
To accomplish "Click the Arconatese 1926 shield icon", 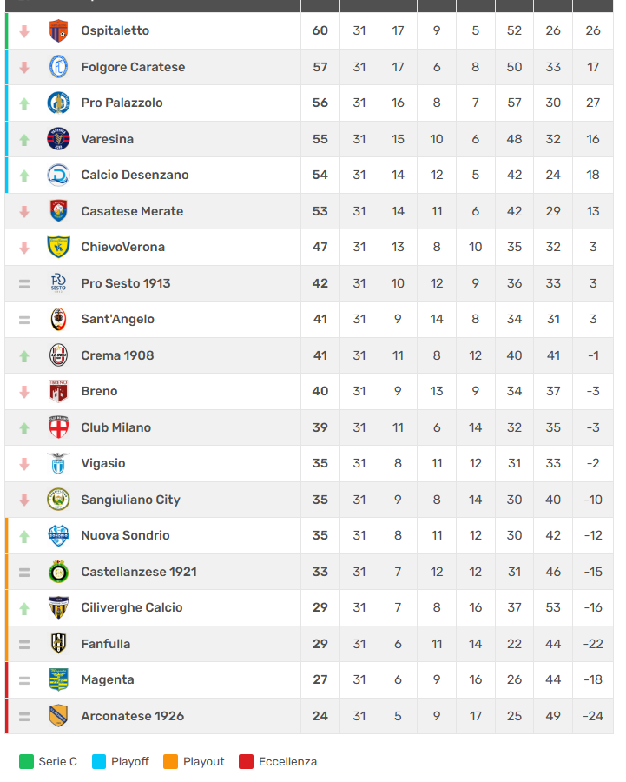I will pos(58,716).
